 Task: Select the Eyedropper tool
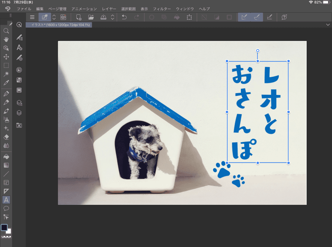(x=6, y=83)
